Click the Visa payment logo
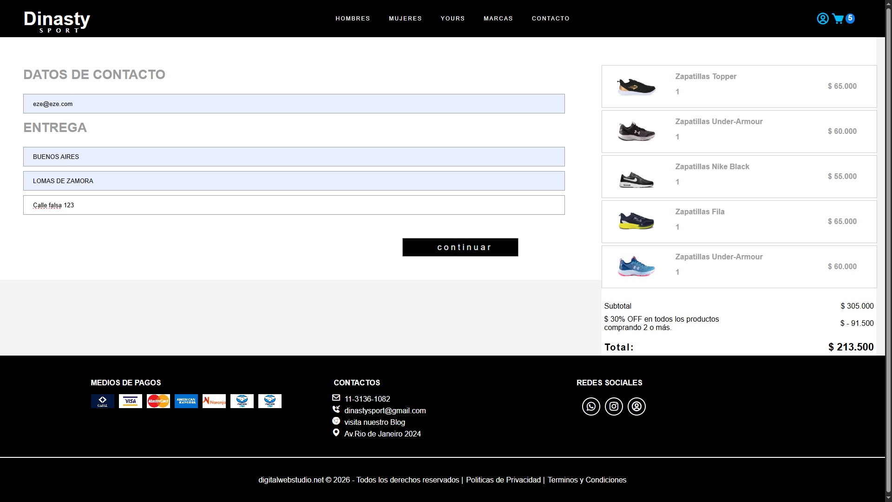The image size is (892, 502). coord(131,401)
